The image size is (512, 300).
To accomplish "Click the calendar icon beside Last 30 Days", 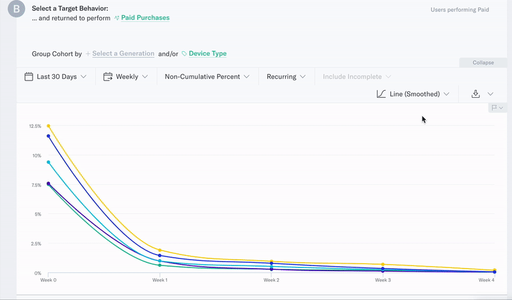I will coord(29,77).
